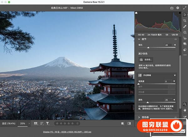Toggle before/after comparison view
The height and width of the screenshot is (137, 188).
129,124
